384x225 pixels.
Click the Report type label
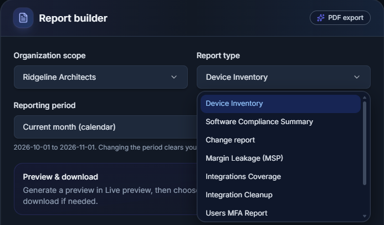pyautogui.click(x=218, y=55)
